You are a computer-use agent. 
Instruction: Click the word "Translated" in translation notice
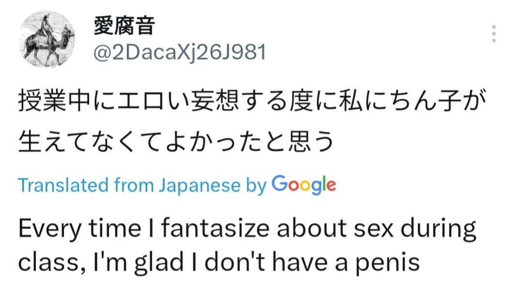coord(63,185)
